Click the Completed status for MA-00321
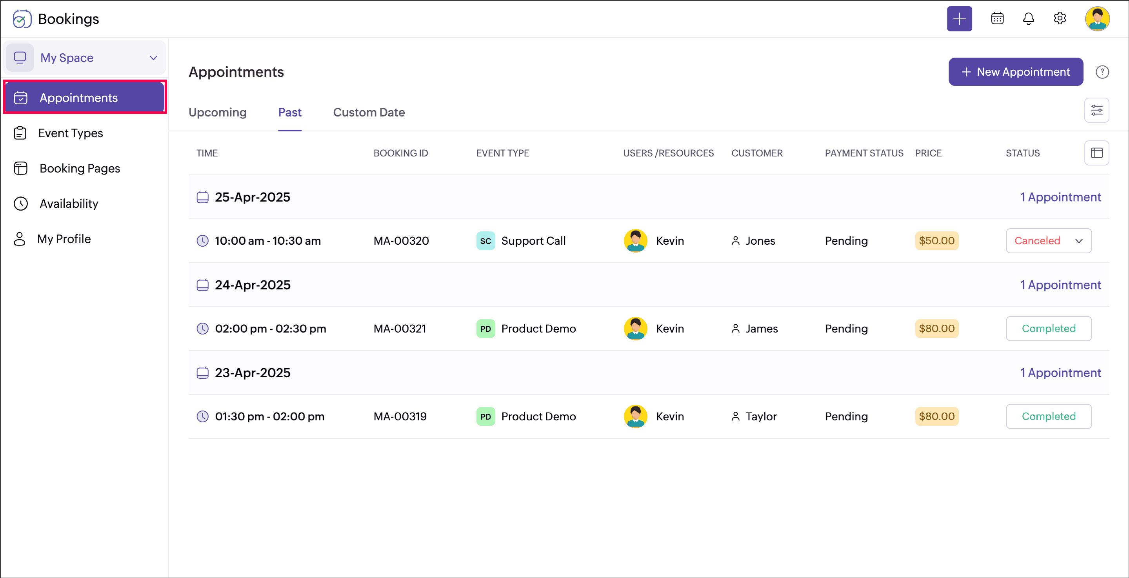 tap(1048, 329)
